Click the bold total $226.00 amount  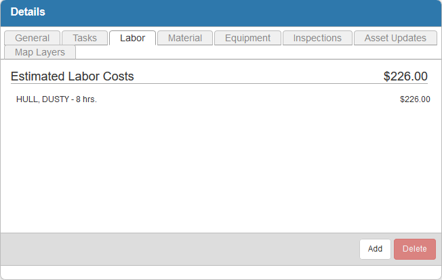[405, 76]
